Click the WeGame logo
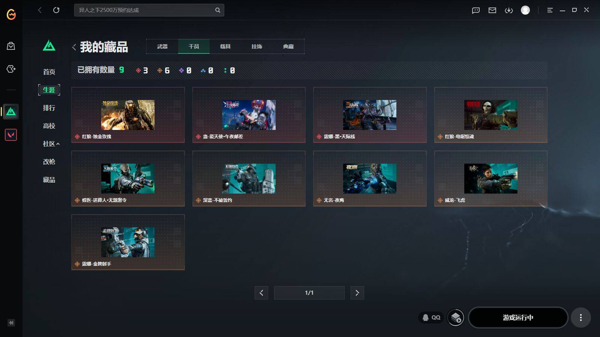The image size is (600, 337). [11, 14]
